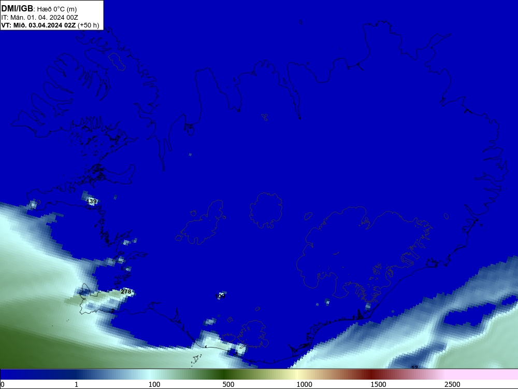Click the legend tick label 500
This screenshot has height=389, width=518.
pos(228,384)
